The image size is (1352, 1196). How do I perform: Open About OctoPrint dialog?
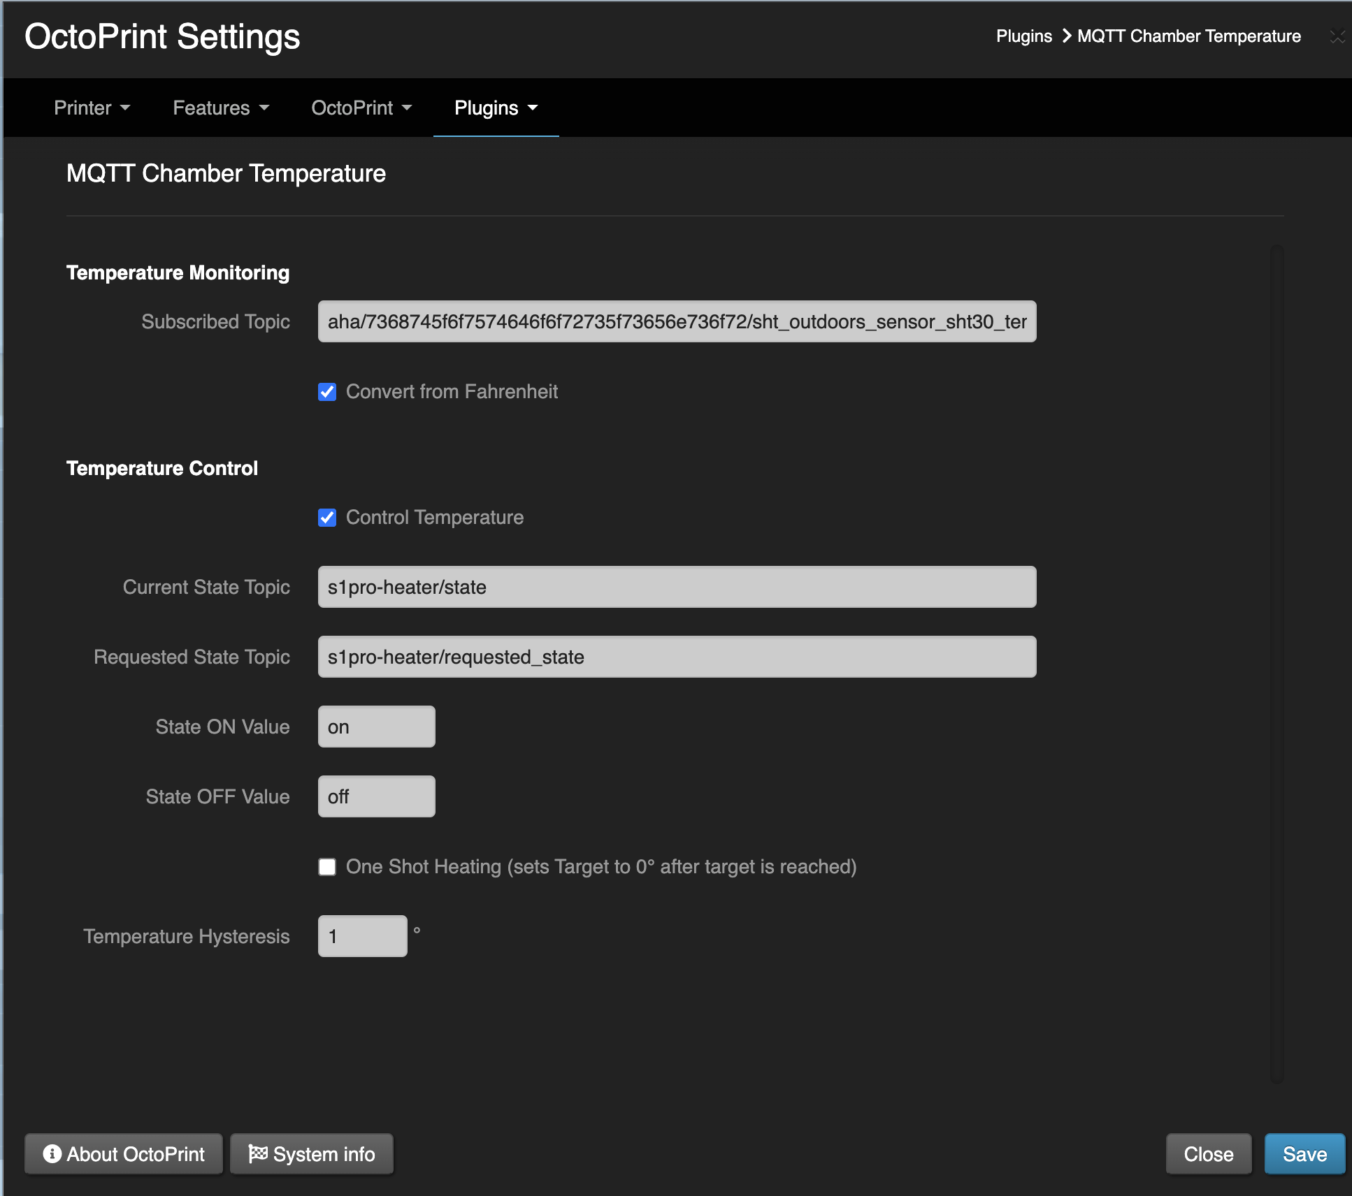(x=124, y=1154)
